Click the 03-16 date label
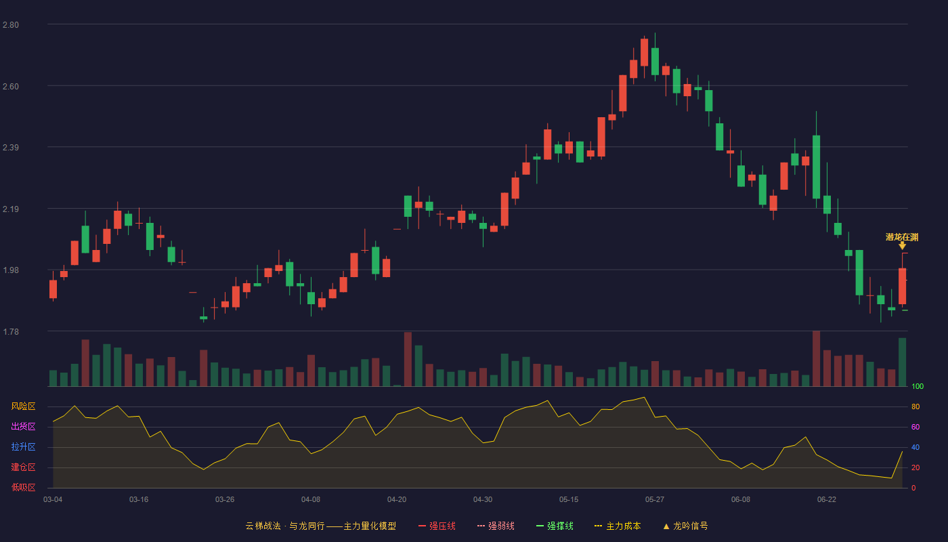This screenshot has height=542, width=948. 139,499
